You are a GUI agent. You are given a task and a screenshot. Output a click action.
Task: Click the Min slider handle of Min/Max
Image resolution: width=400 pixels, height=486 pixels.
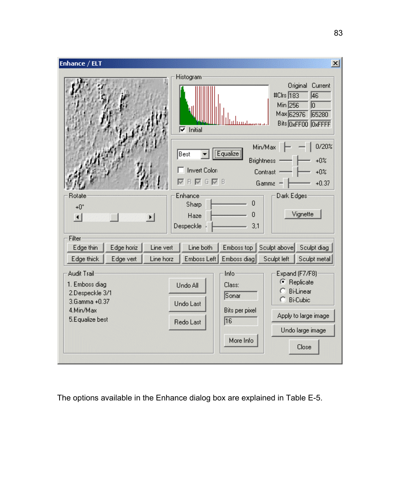pyautogui.click(x=282, y=147)
